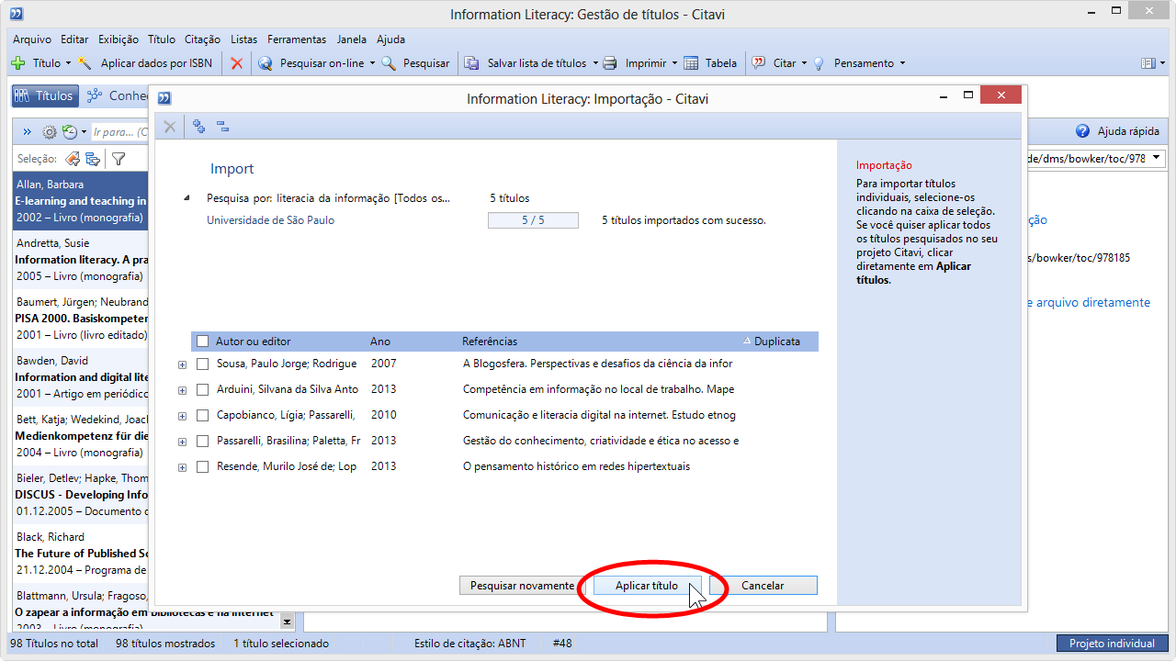The width and height of the screenshot is (1176, 661).
Task: Click the gear settings icon in navigation bar
Action: click(50, 132)
